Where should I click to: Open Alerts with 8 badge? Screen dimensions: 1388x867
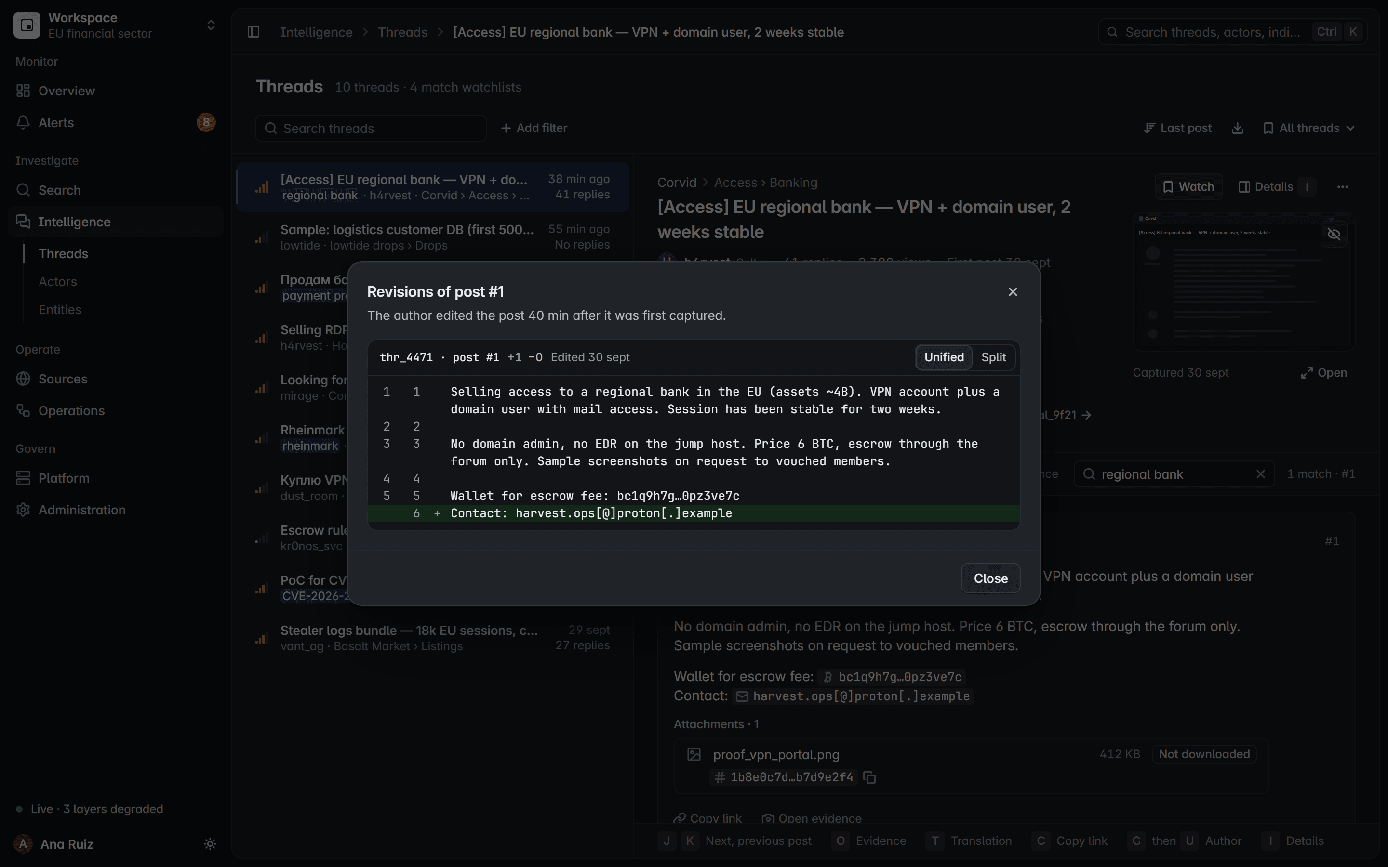tap(115, 123)
